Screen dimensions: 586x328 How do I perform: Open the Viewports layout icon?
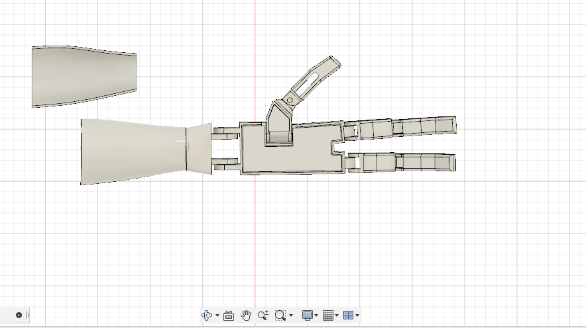[348, 315]
